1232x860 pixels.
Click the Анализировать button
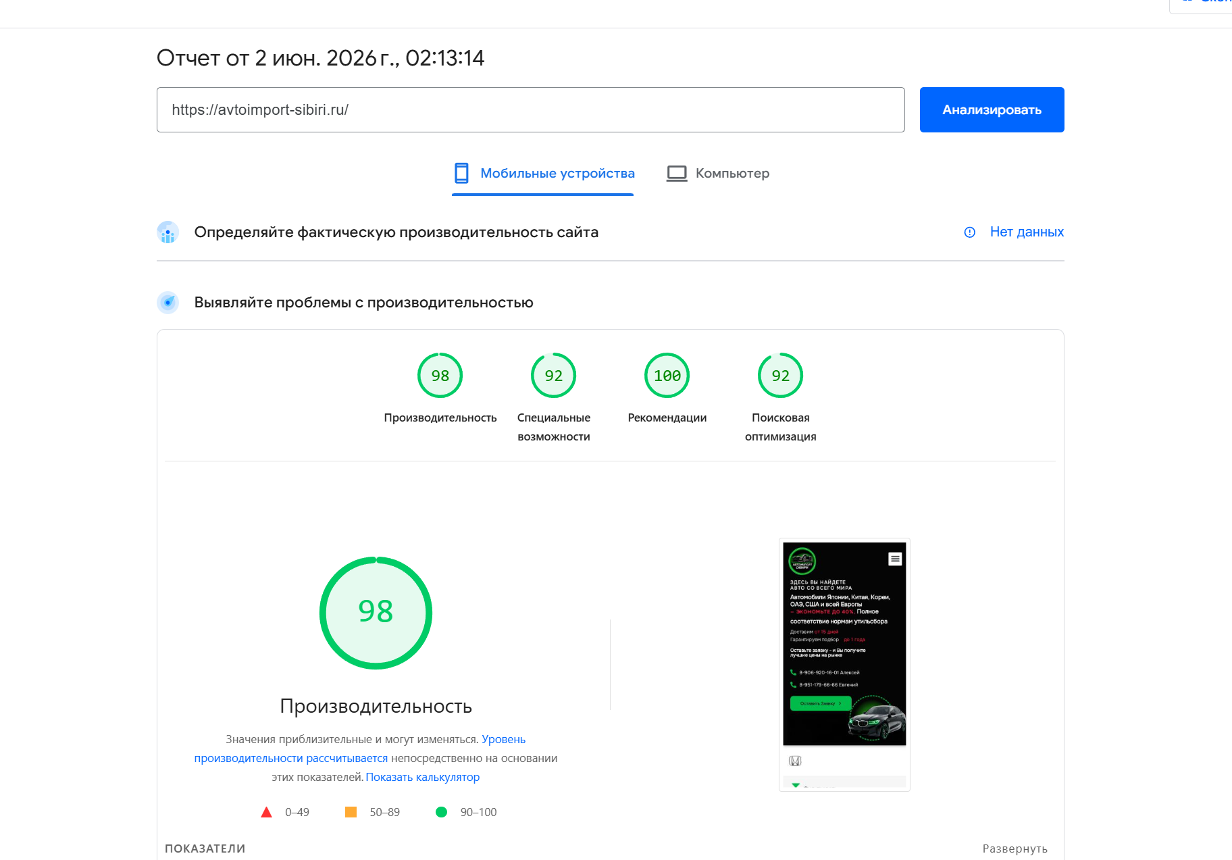pos(992,109)
